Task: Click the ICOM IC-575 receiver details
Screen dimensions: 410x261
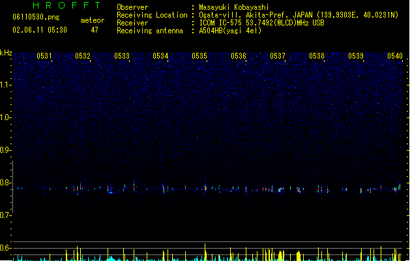Action: [262, 23]
